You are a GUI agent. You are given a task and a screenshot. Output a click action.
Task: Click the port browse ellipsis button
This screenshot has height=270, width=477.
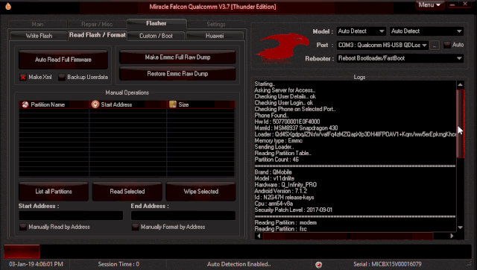[435, 45]
